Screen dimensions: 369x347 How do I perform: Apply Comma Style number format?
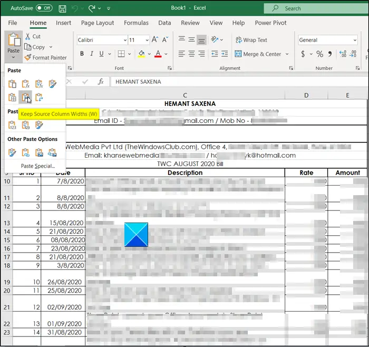pos(330,54)
